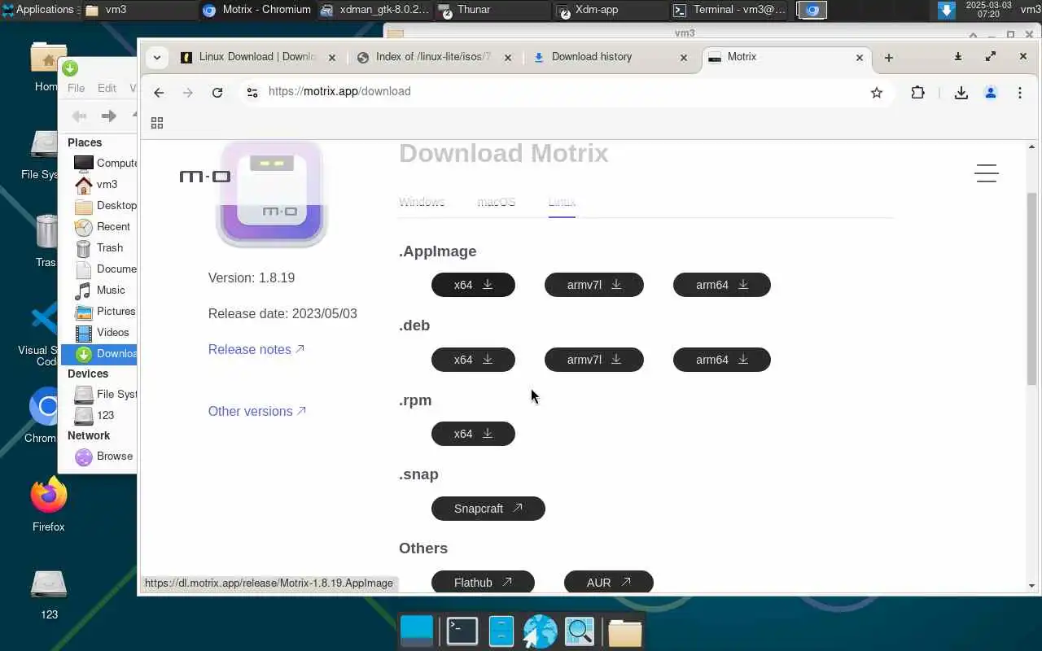
Task: Go forward in Thunar file manager
Action: (108, 116)
